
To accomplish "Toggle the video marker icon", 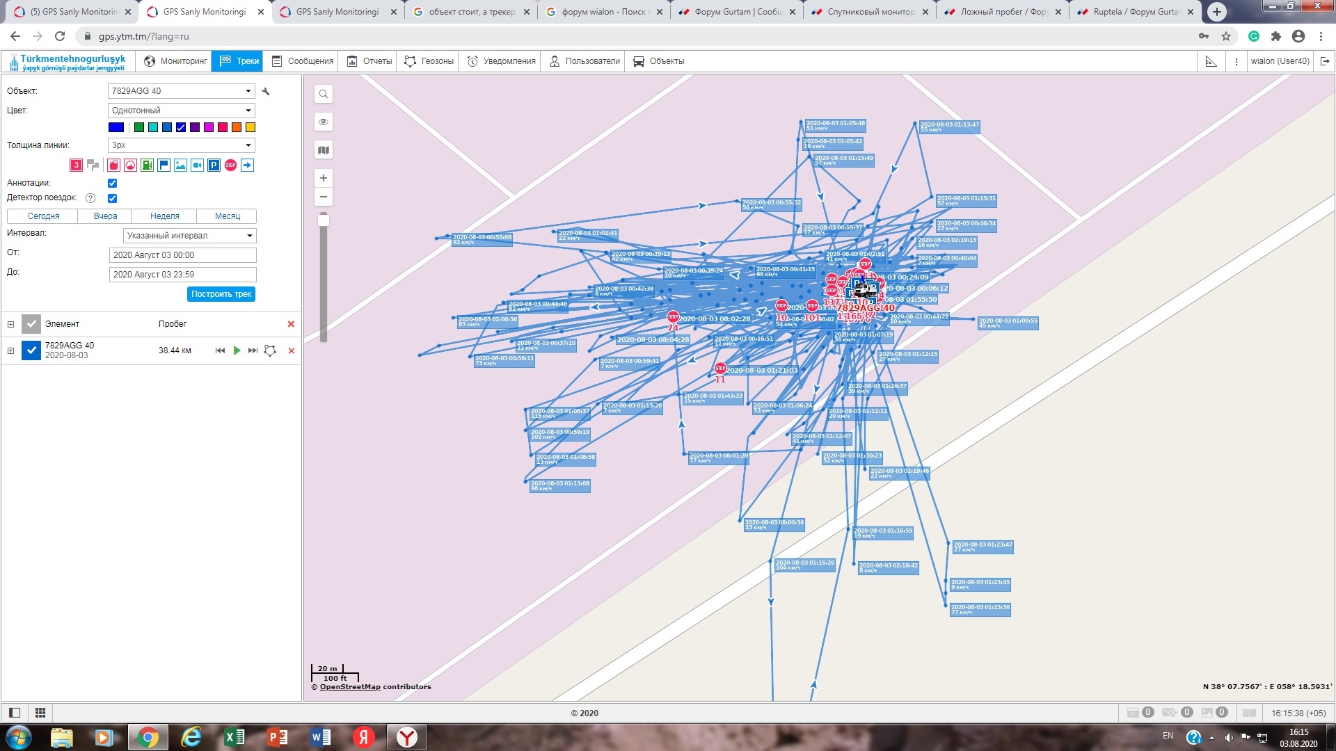I will tap(197, 165).
